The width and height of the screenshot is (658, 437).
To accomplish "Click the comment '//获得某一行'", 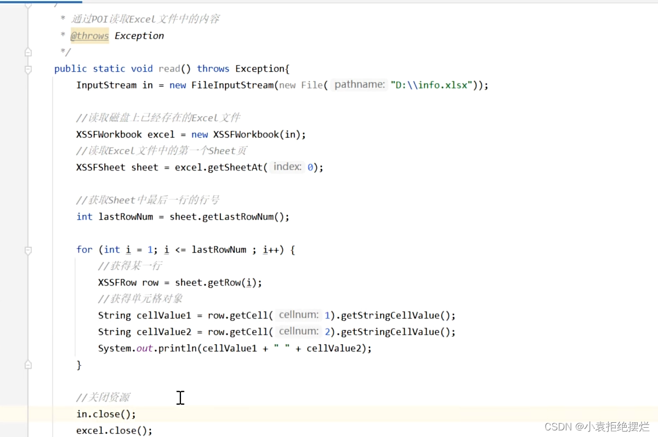I will point(130,266).
